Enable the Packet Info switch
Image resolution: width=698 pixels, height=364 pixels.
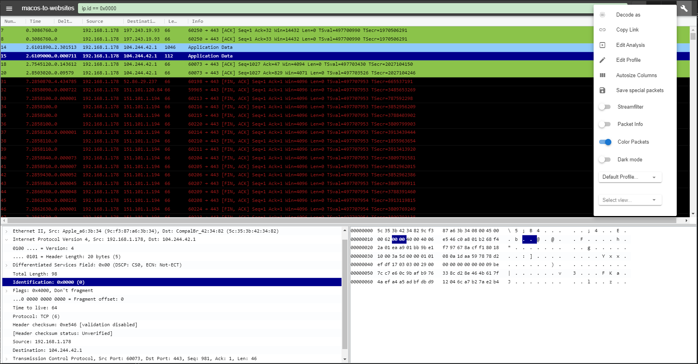pyautogui.click(x=605, y=124)
